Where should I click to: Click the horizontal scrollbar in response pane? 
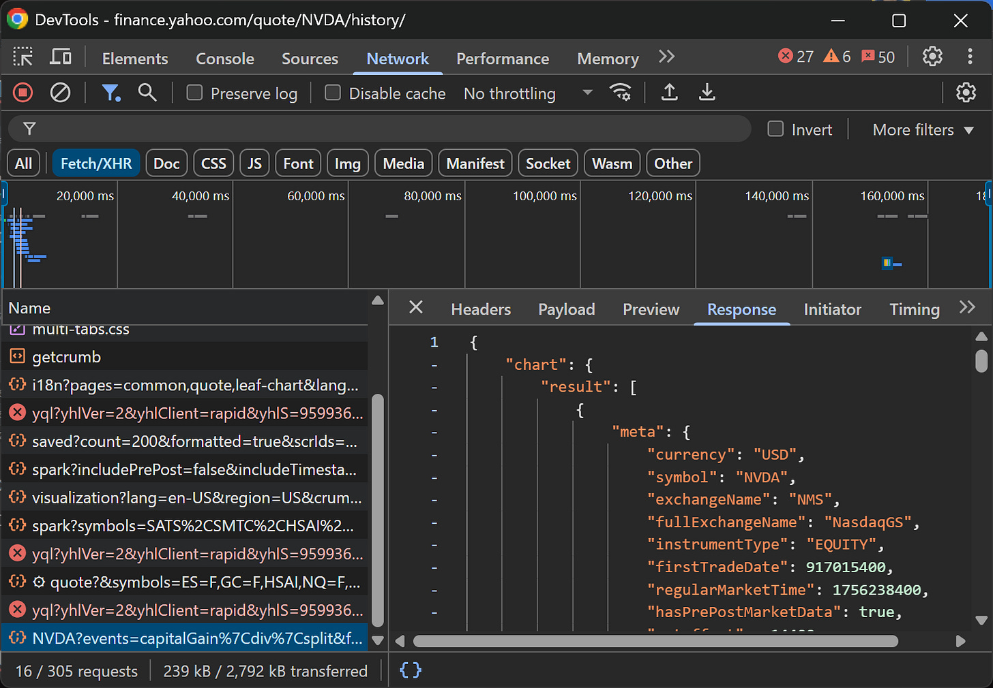point(655,641)
